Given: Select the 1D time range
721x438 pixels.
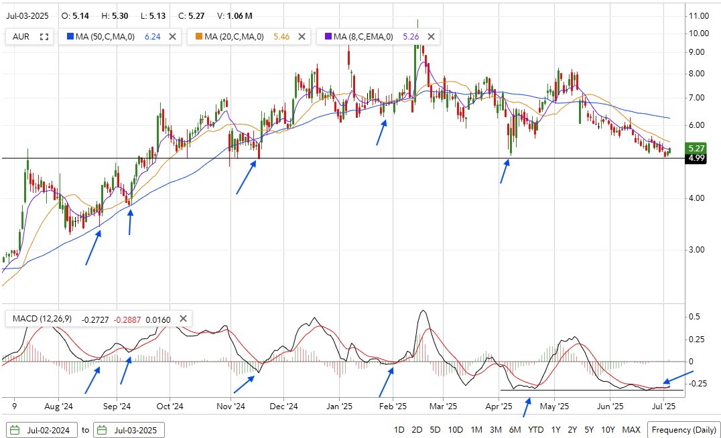Looking at the screenshot, I should click(x=399, y=430).
